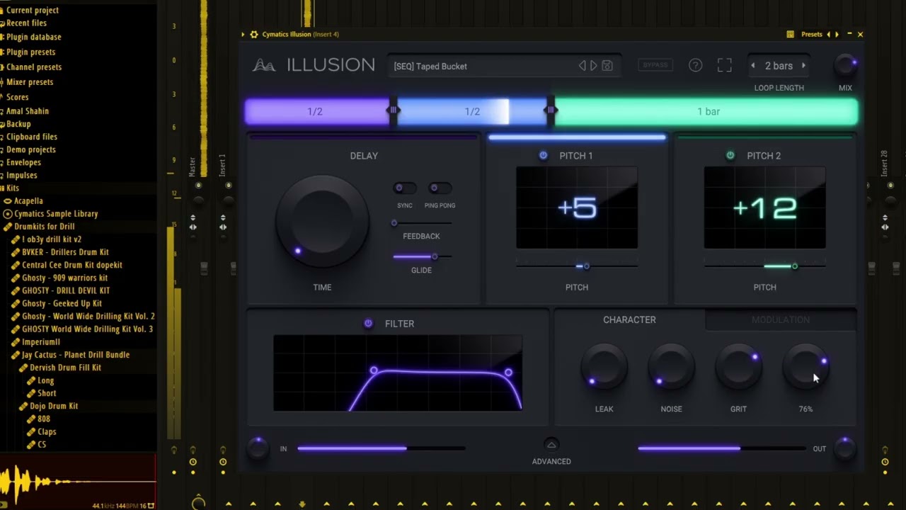The height and width of the screenshot is (510, 906).
Task: Open the plugin window menu arrow
Action: coord(243,34)
